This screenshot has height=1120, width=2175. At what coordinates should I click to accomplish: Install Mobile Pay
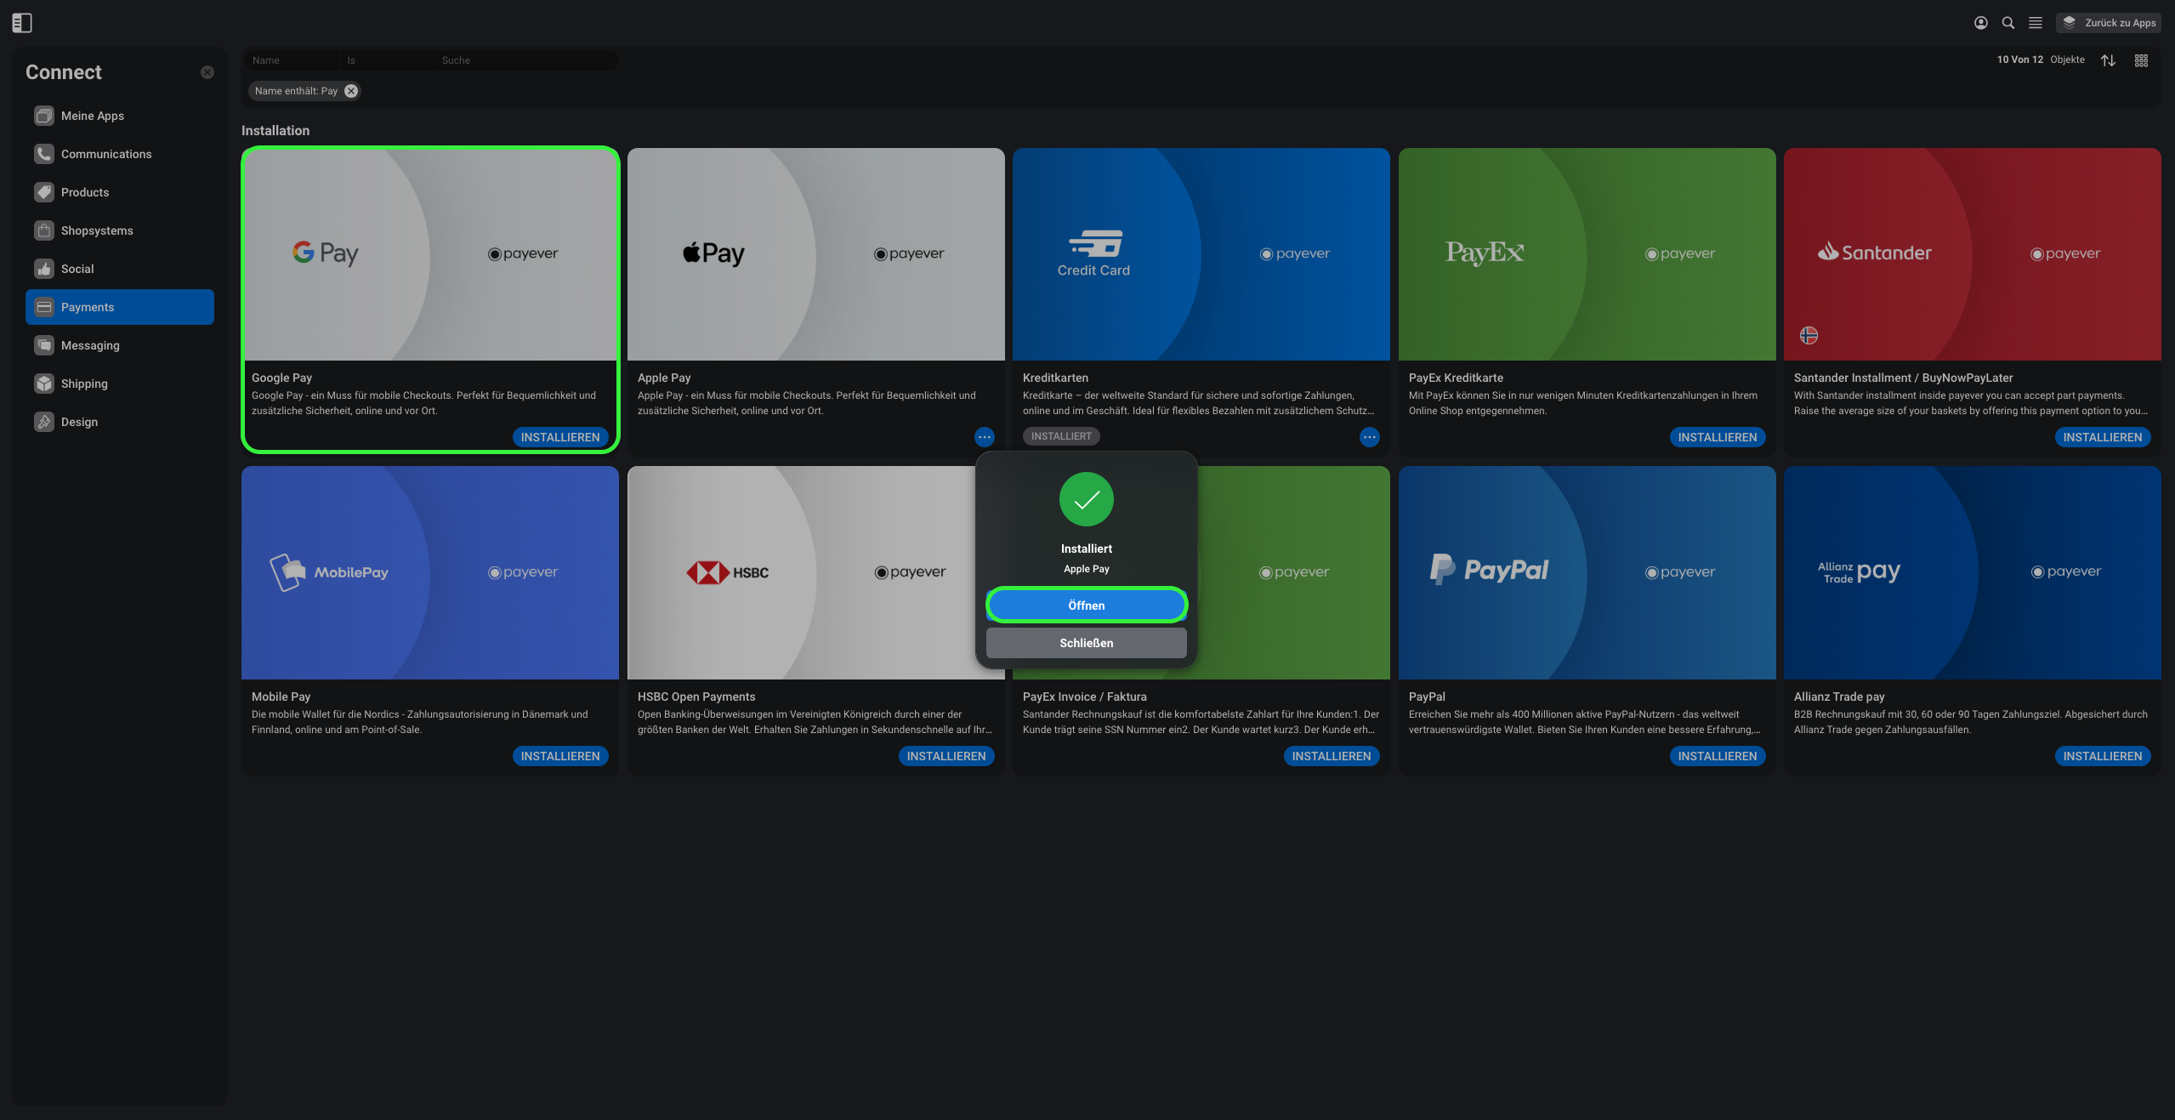(560, 756)
